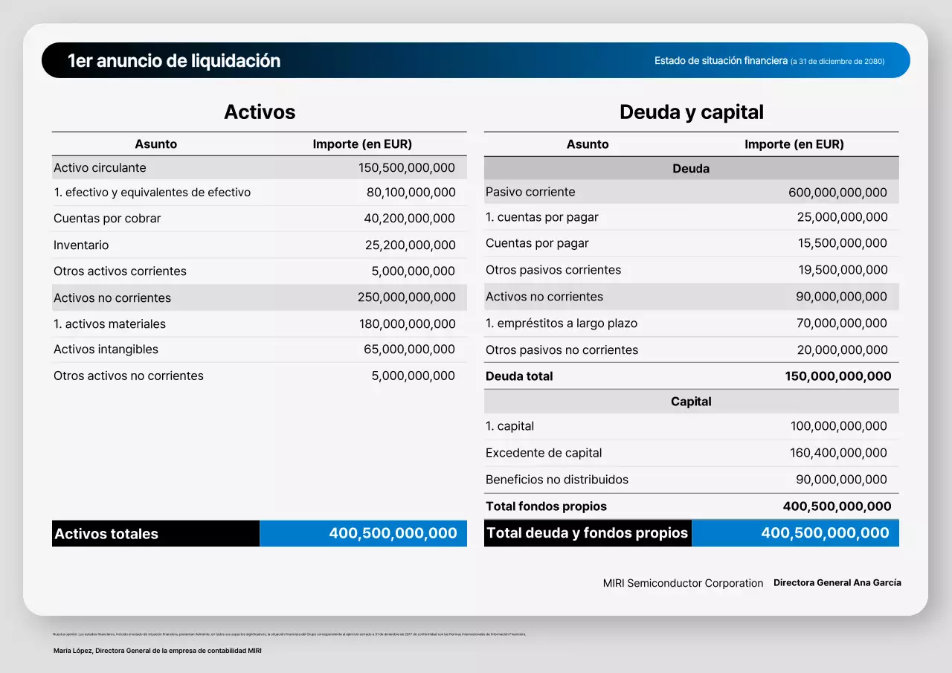Select 'MIRI Semiconductor Corporation' company name

[x=683, y=582]
